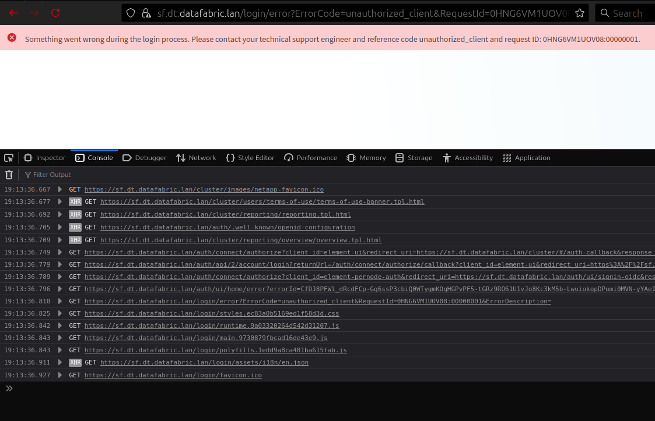Expand the account/login request row

(59, 264)
